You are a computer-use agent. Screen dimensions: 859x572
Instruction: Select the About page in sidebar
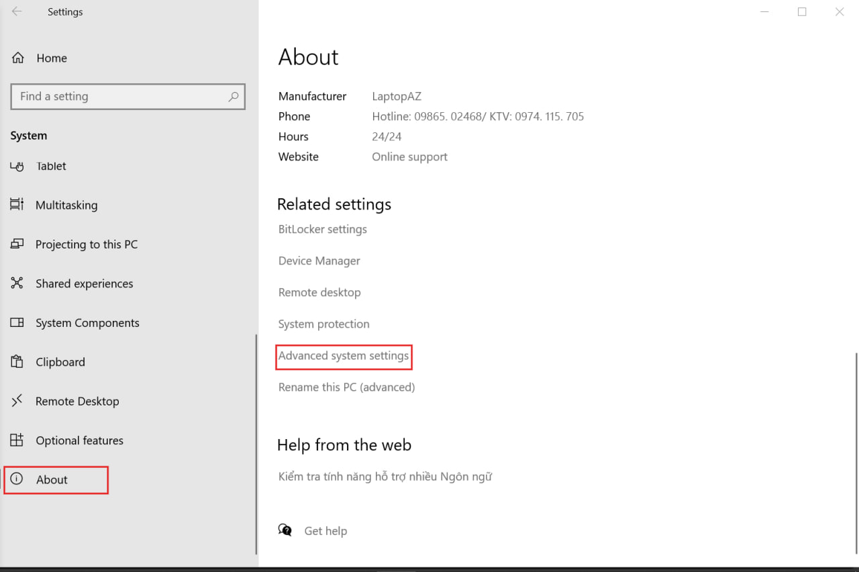52,479
